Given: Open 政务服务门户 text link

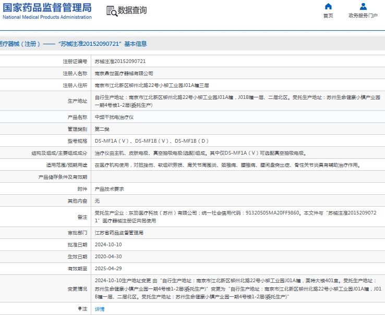Looking at the screenshot, I should [363, 16].
